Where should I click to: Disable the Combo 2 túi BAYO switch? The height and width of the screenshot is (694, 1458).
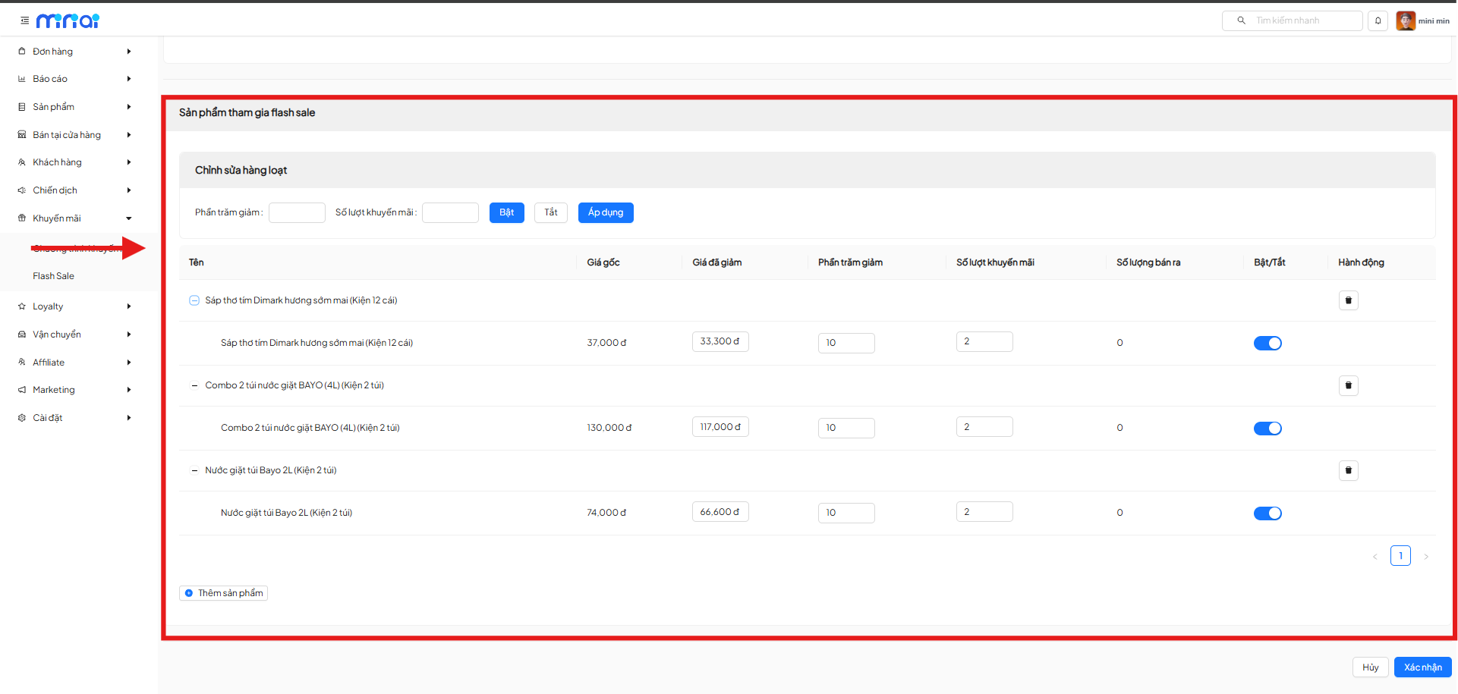point(1267,428)
